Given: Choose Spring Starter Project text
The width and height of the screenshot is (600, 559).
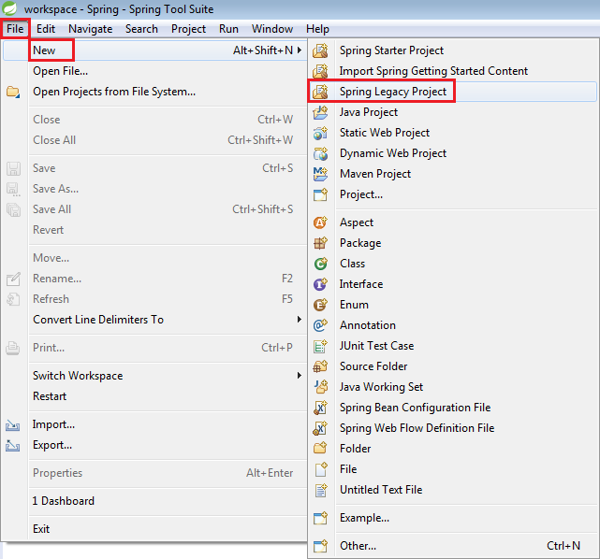Looking at the screenshot, I should 392,50.
